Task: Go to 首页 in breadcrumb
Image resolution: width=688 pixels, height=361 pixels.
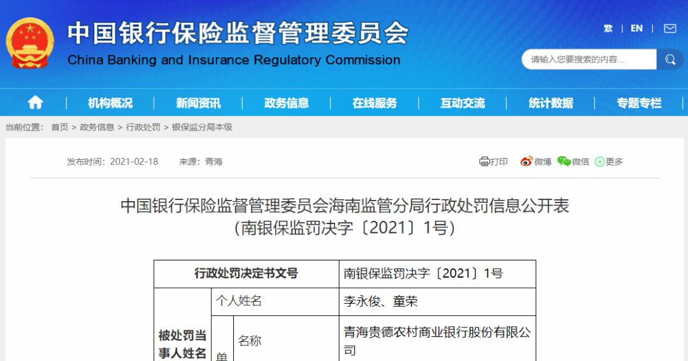Action: pyautogui.click(x=60, y=127)
